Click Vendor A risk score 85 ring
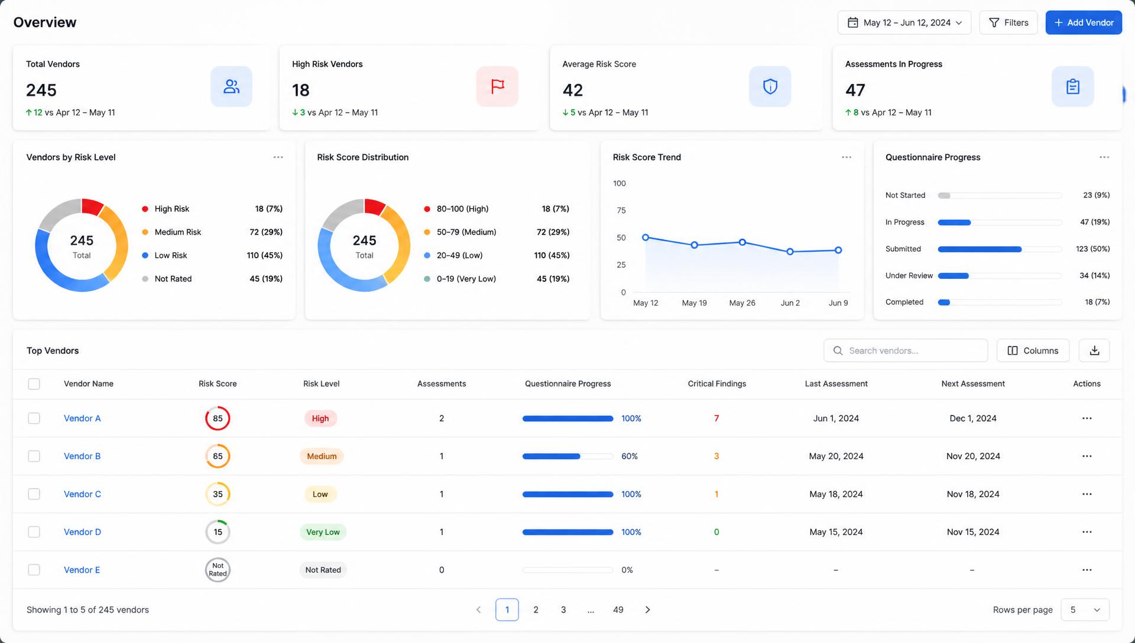 tap(218, 418)
